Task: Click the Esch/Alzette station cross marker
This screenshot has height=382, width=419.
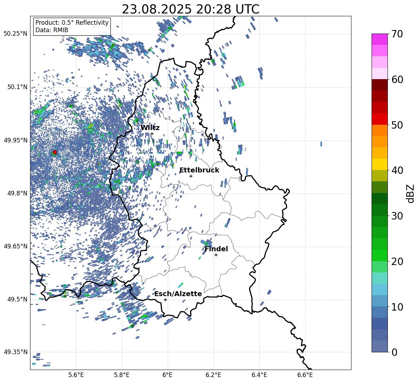Action: click(165, 300)
